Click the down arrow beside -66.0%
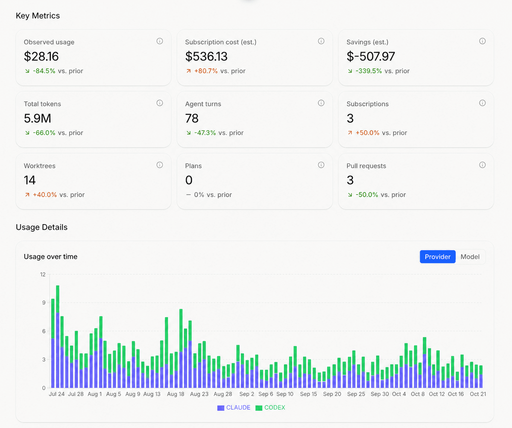 tap(27, 133)
